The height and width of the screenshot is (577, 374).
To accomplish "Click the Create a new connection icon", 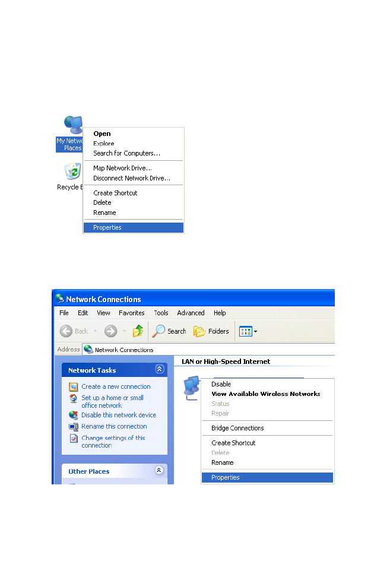I will point(73,387).
